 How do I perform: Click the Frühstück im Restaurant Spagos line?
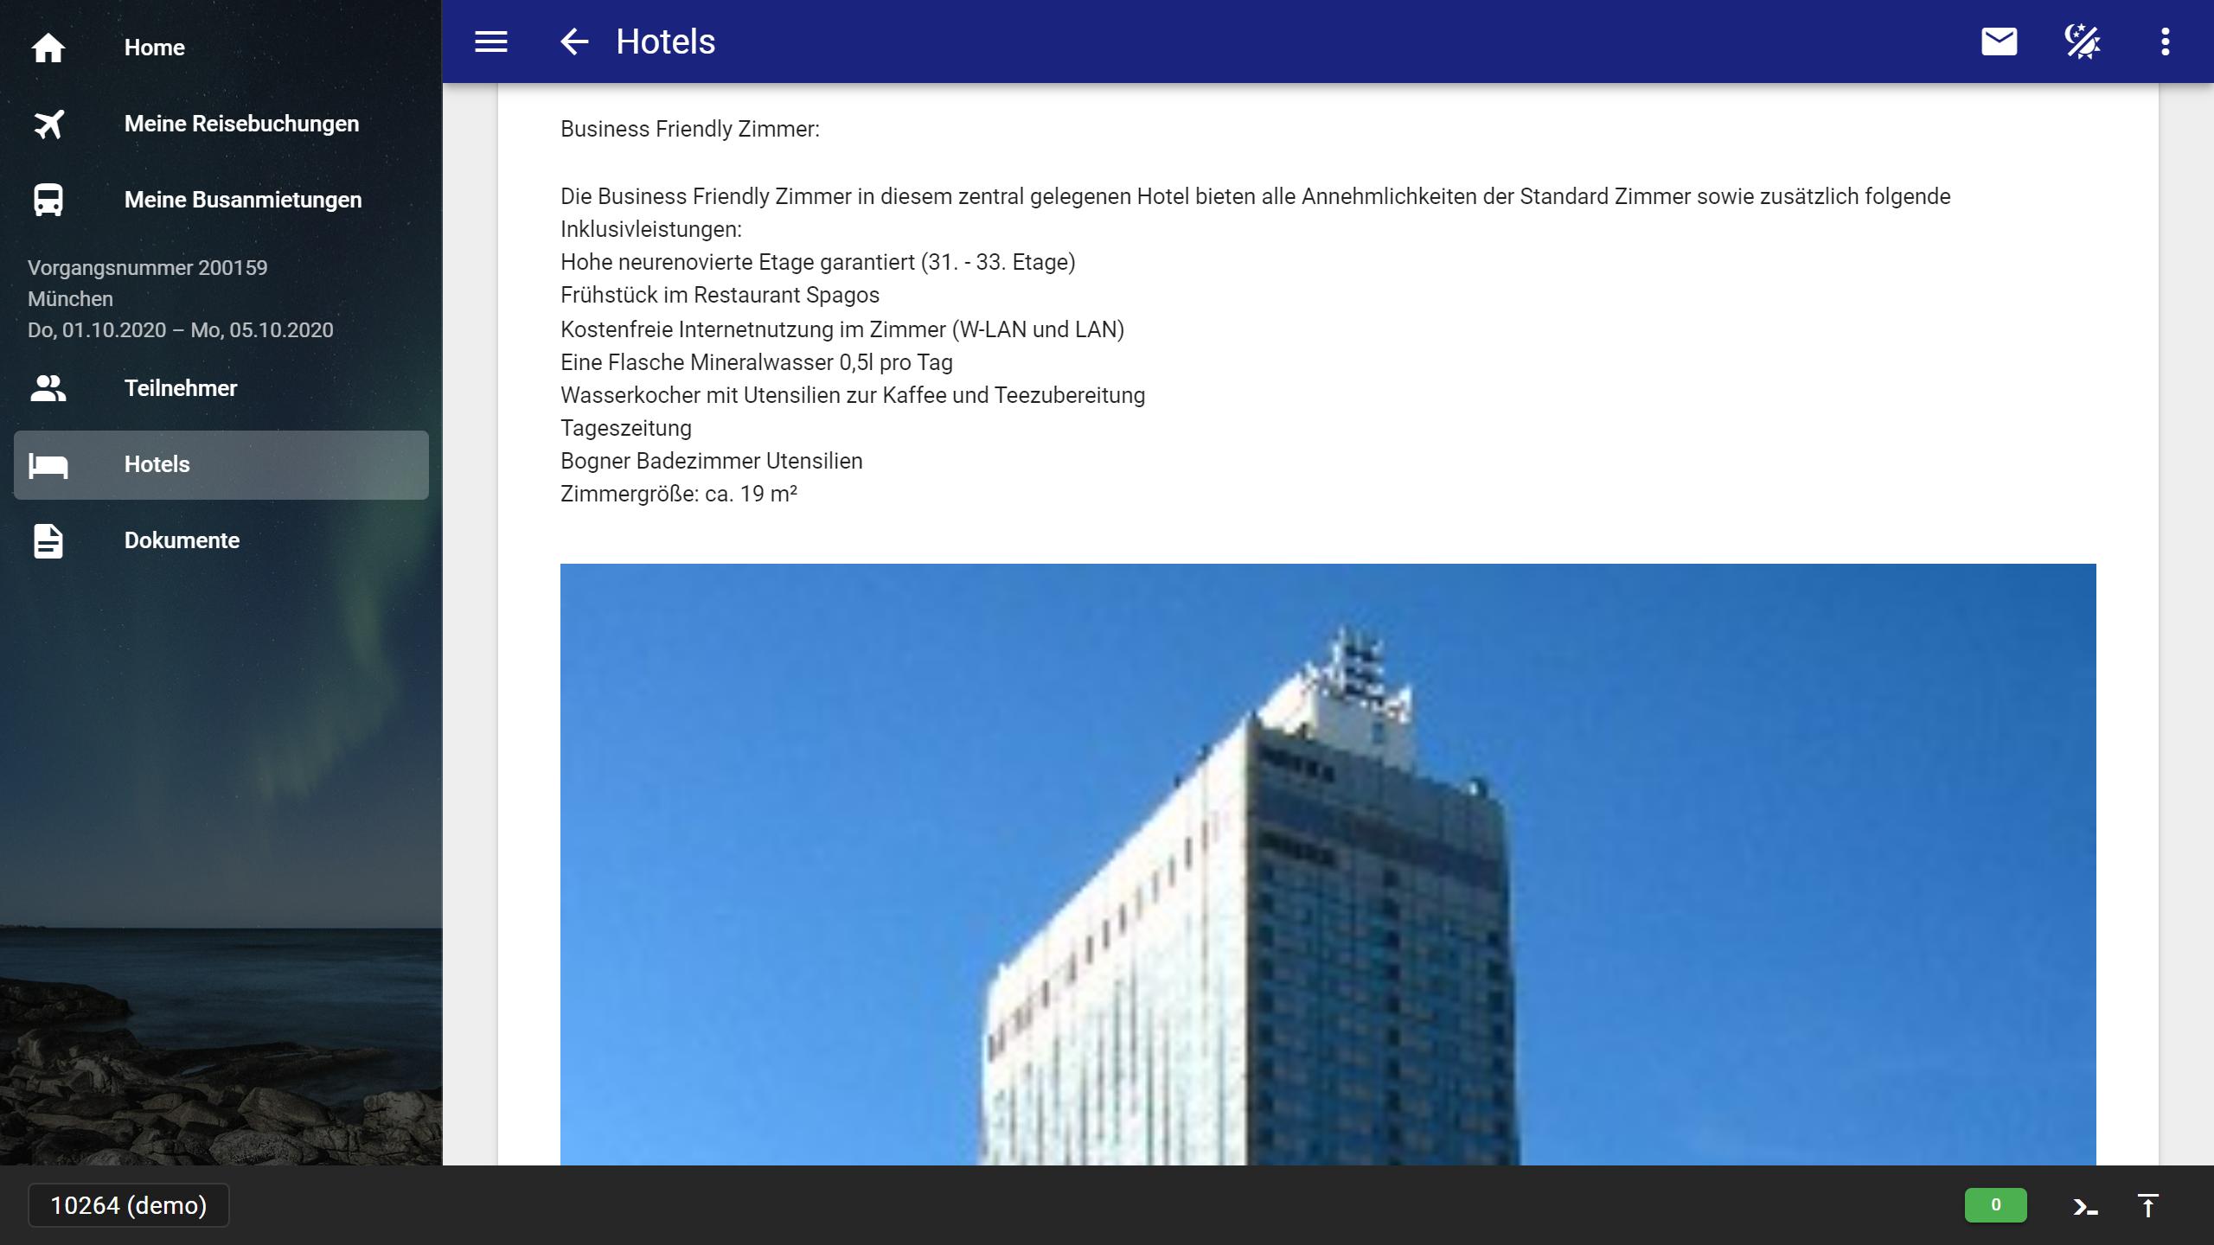pos(720,296)
